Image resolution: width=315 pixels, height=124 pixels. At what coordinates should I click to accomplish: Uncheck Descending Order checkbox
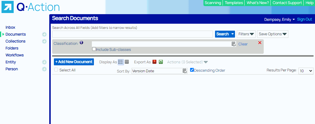click(192, 70)
